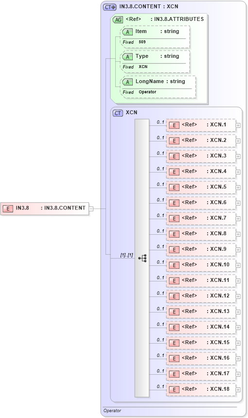The image size is (248, 418).
Task: Select the IN3.8.CONTENT : XCN header text
Action: pos(149,6)
